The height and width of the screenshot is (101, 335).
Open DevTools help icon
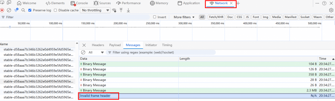click(x=324, y=3)
